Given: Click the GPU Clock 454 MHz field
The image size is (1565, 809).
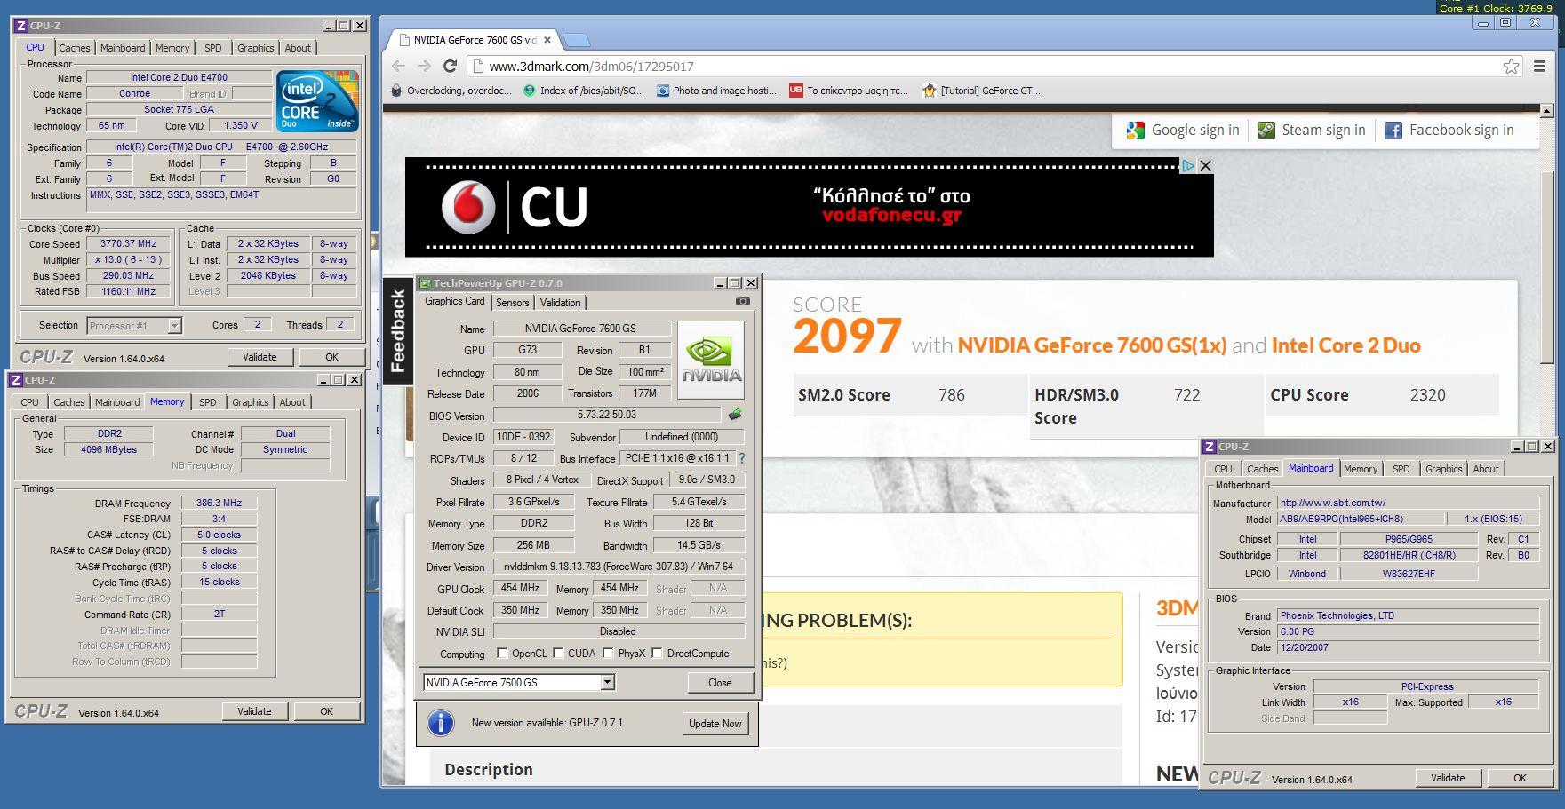Looking at the screenshot, I should pos(520,588).
